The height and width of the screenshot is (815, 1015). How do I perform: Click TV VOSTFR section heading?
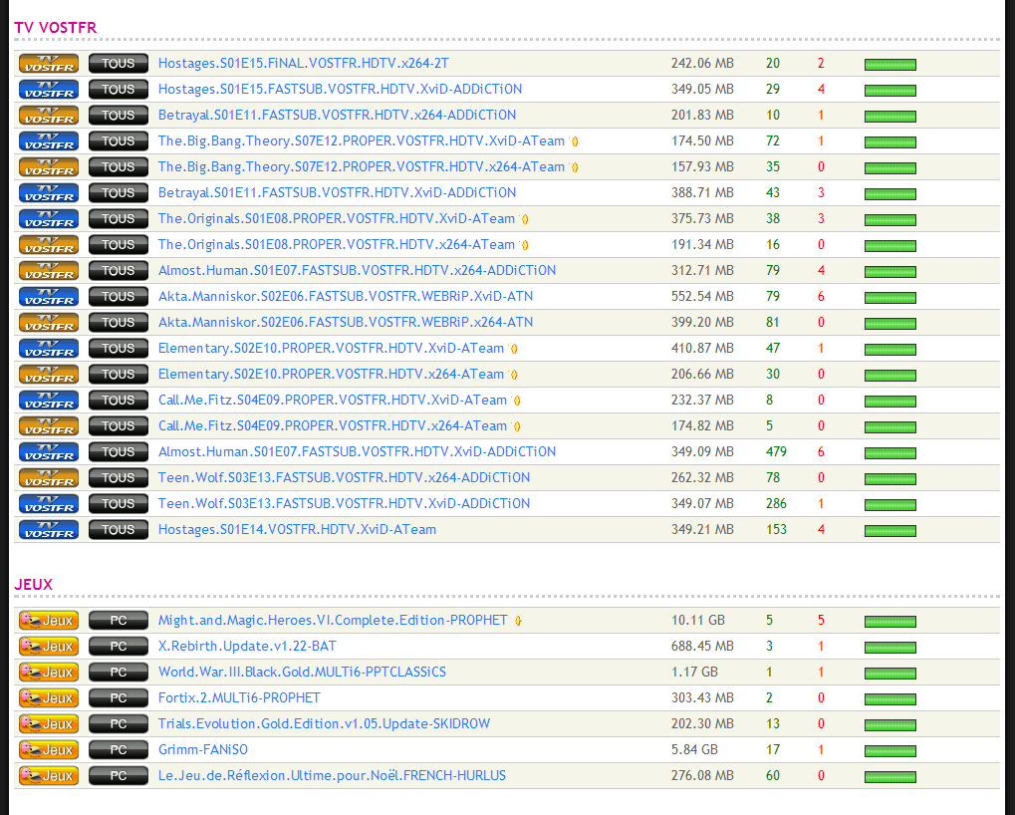(x=56, y=28)
